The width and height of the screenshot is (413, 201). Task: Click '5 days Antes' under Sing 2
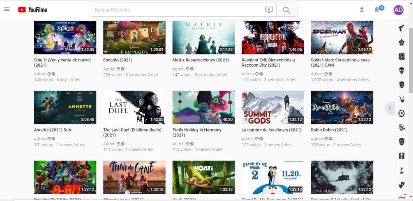(x=68, y=79)
